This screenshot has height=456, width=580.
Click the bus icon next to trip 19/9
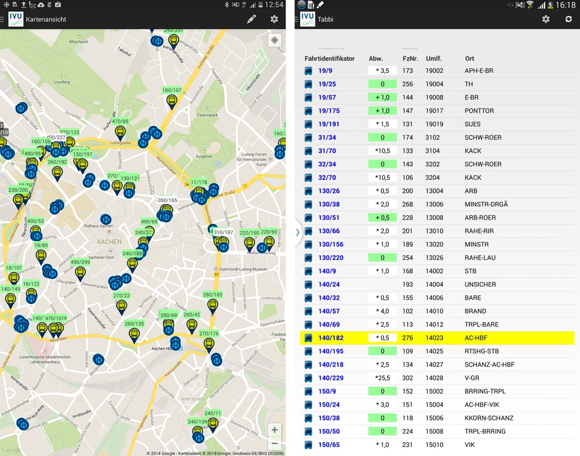[308, 71]
